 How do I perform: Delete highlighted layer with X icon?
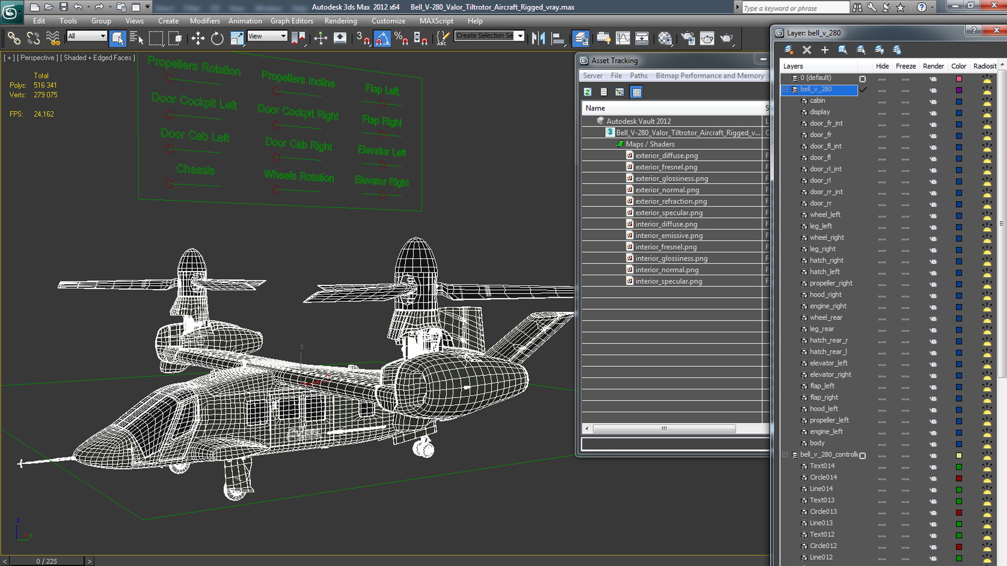[x=807, y=50]
